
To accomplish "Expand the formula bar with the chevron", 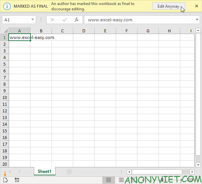I will 197,20.
